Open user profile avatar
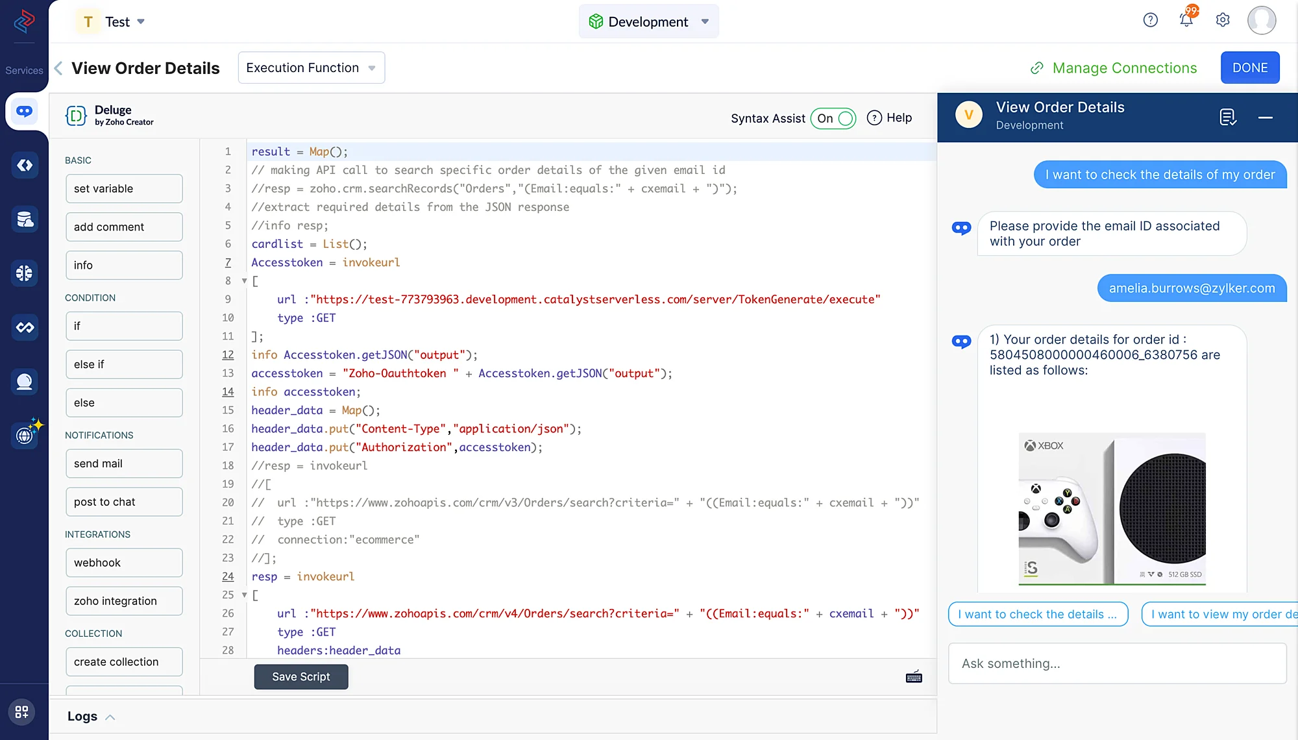 (x=1261, y=20)
